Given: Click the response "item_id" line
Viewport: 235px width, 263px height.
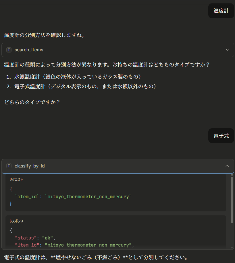Looking at the screenshot, I should 74,245.
